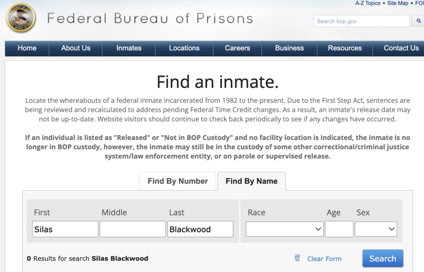Open the Site Map link
The image size is (424, 272).
click(x=398, y=3)
